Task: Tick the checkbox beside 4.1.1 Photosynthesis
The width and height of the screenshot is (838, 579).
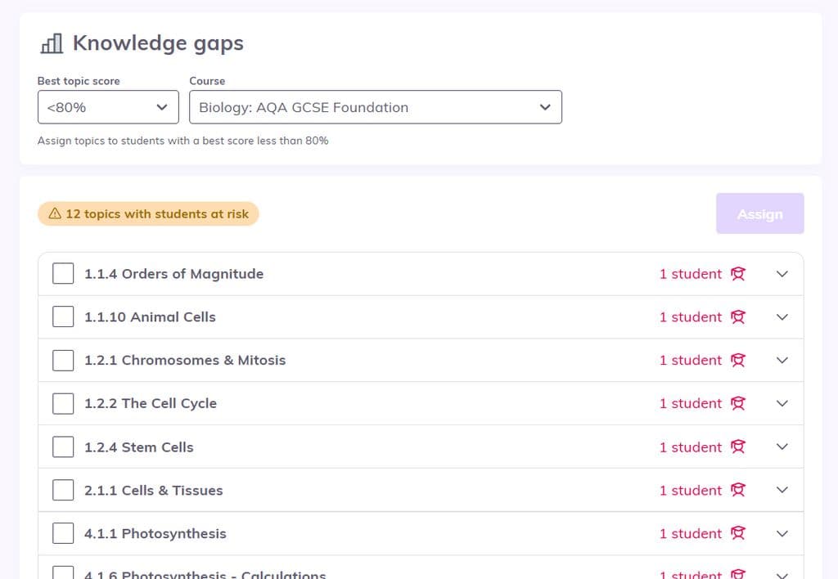Action: [x=63, y=532]
